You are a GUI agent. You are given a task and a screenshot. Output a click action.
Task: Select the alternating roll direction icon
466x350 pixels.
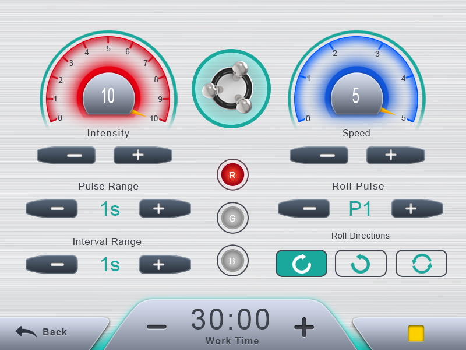pyautogui.click(x=421, y=264)
